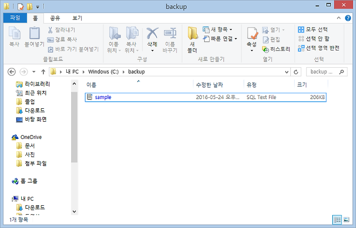Create 새 폴더 (New folder)

(192, 40)
